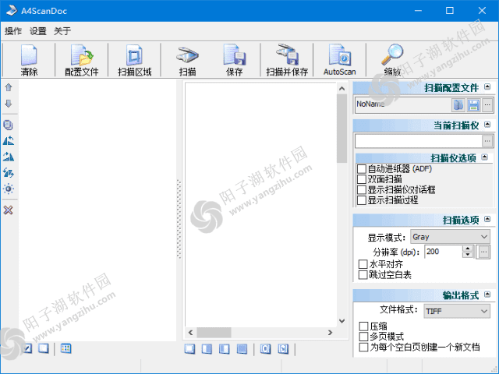Toggle 显示扫描过程 checkbox
The image size is (499, 374).
(362, 200)
